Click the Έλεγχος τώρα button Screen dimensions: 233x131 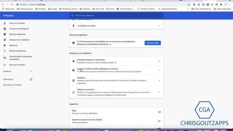153,43
